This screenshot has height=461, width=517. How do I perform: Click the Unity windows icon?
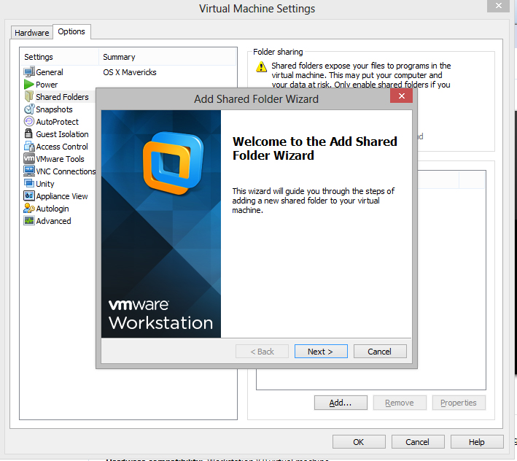coord(29,183)
